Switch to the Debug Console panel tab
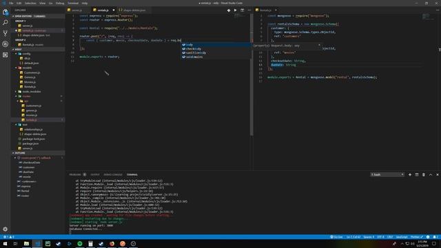 [113, 174]
